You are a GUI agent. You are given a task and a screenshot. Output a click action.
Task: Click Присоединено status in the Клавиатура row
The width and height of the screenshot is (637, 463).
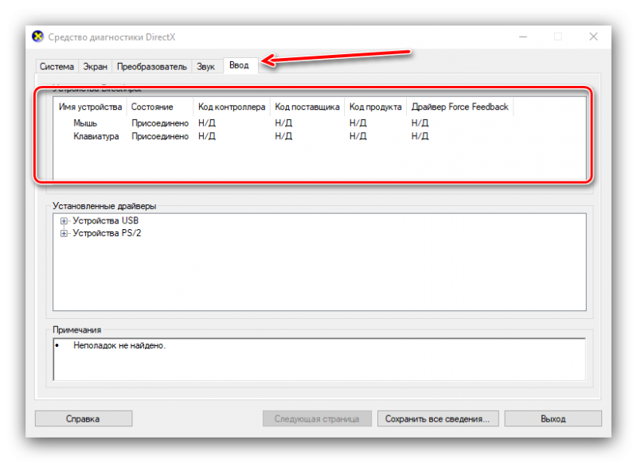pos(160,136)
